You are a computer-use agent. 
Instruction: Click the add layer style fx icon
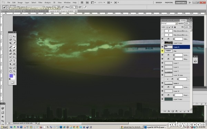(x=169, y=111)
